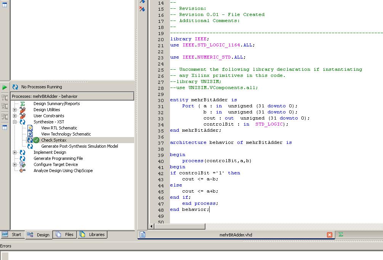
Task: Click the editor scrollbar left arrow
Action: coord(151,227)
